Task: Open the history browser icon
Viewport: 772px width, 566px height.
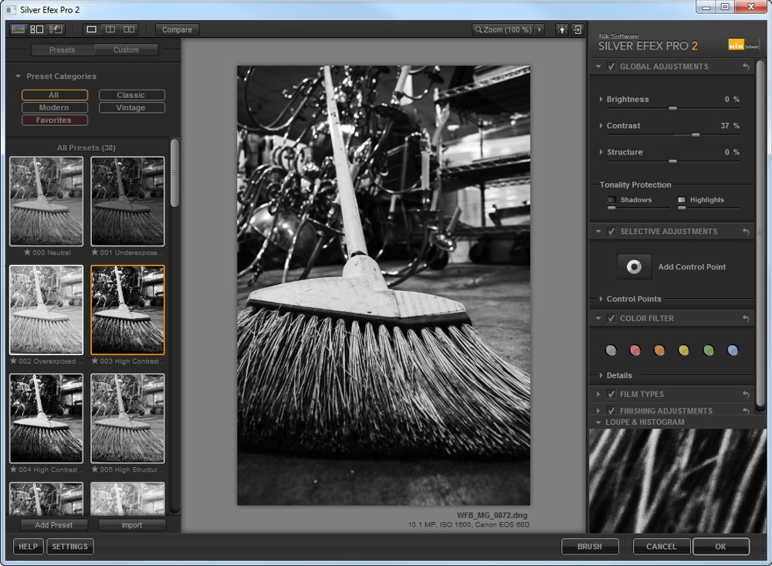Action: tap(56, 29)
